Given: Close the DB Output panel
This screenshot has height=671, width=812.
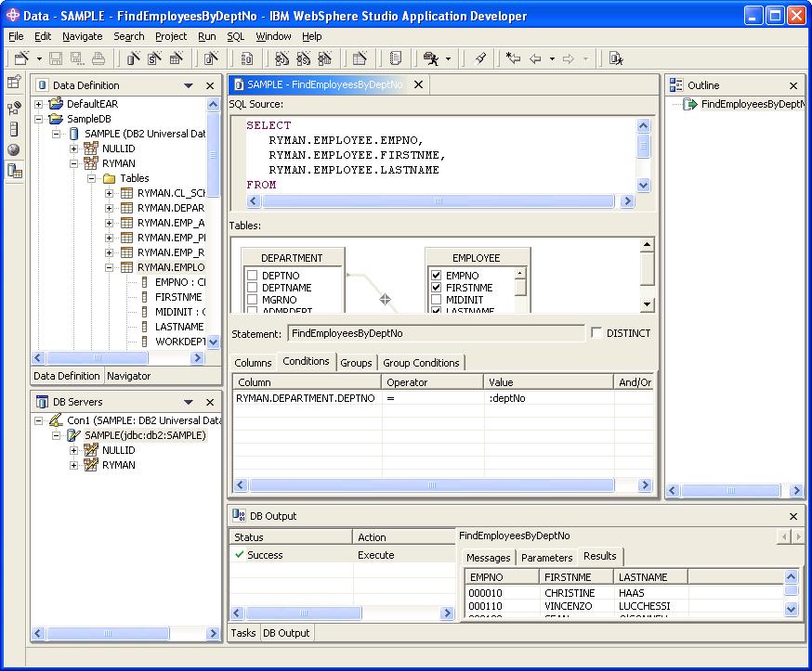Looking at the screenshot, I should [x=793, y=516].
